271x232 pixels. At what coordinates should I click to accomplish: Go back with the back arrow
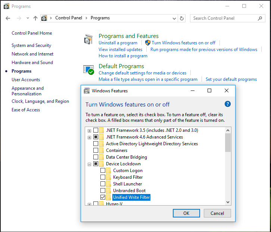click(x=8, y=18)
